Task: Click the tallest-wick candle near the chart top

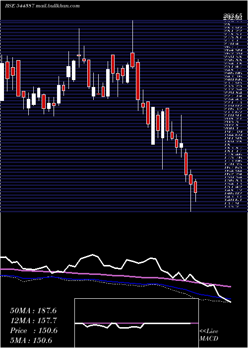Action: click(x=132, y=44)
